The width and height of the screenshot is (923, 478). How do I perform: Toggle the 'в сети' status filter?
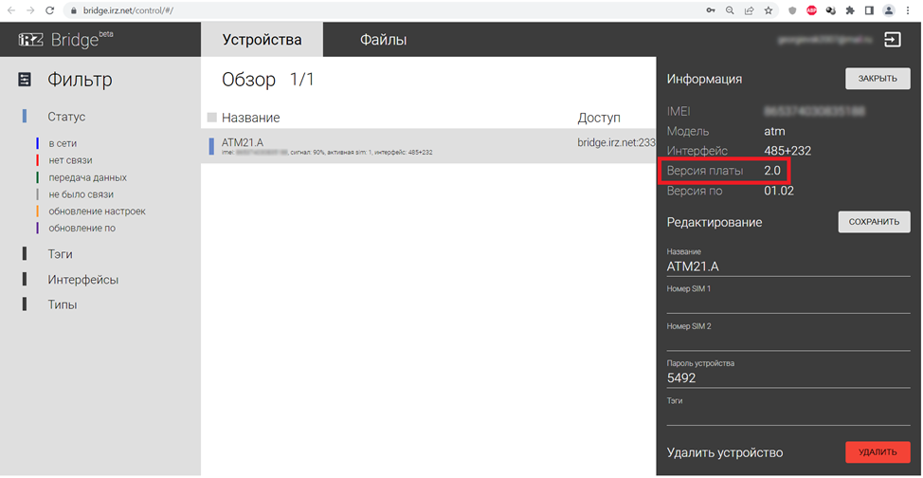pos(62,143)
